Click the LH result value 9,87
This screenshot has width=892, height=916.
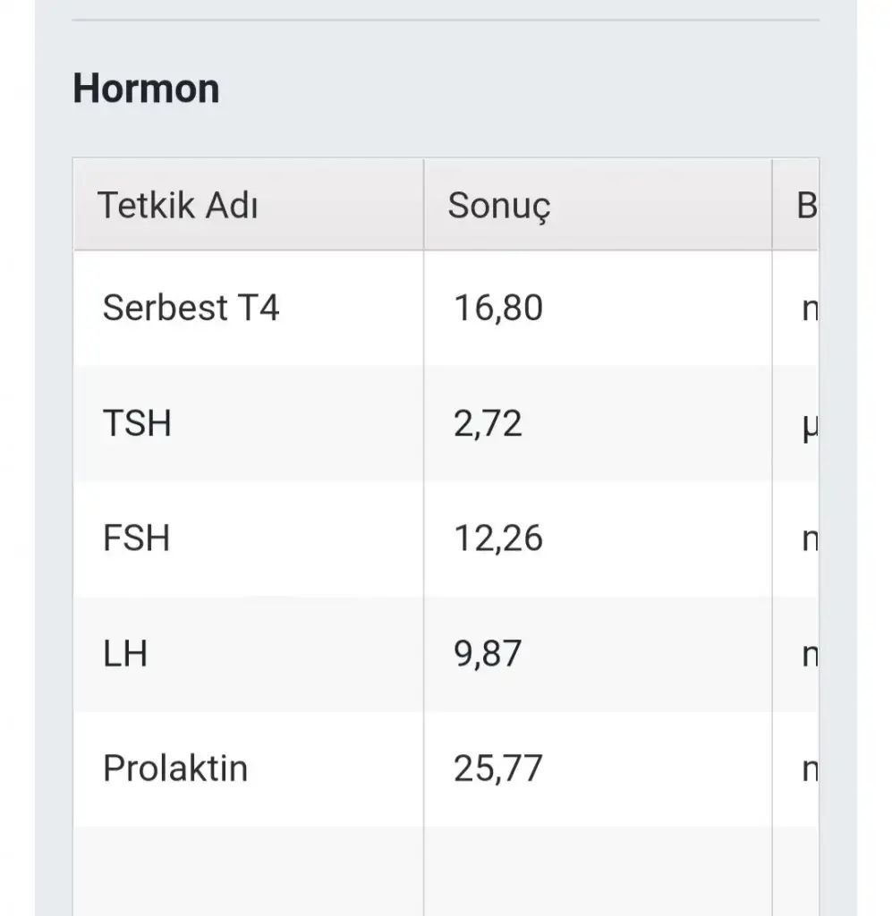pos(488,654)
